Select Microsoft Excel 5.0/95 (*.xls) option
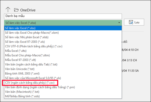Image resolution: width=151 pixels, height=102 pixels. [x=63, y=78]
